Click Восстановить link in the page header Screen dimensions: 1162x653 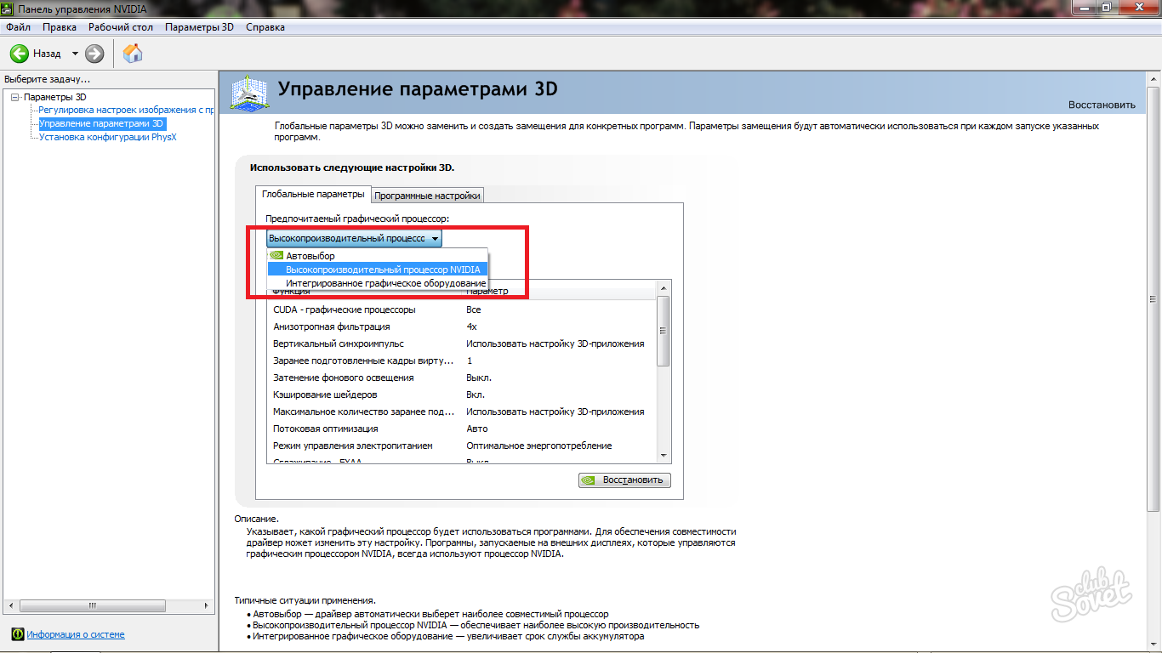(1102, 105)
